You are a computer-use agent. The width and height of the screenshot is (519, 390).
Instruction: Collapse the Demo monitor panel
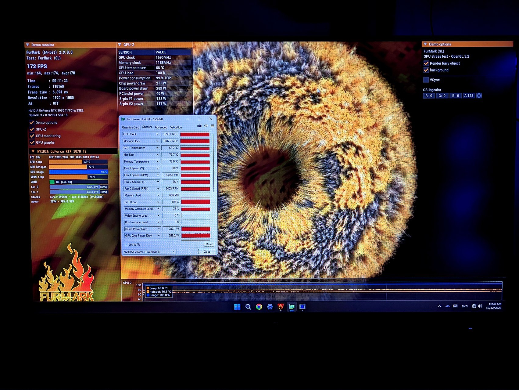[27, 45]
